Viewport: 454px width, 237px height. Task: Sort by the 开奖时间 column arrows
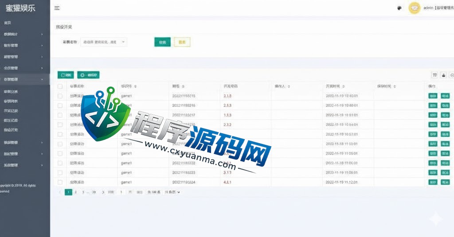point(344,86)
